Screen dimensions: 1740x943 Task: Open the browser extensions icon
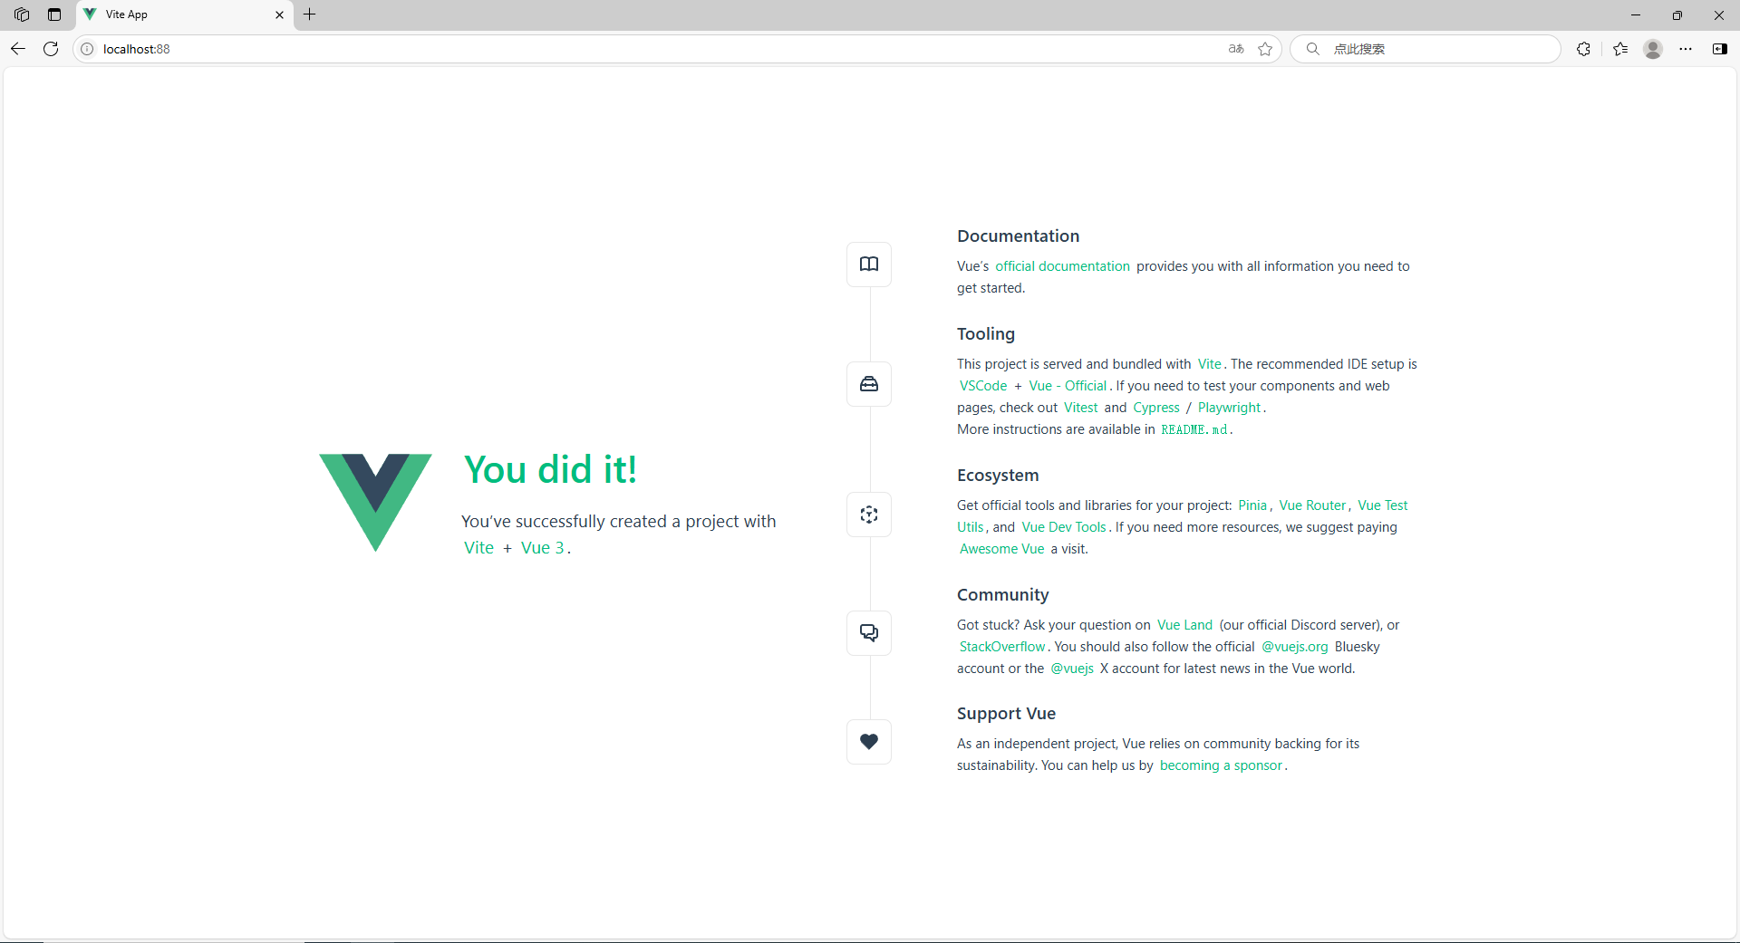tap(1583, 49)
